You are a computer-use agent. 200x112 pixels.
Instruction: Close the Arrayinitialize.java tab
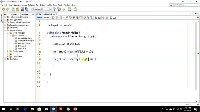pos(57,14)
